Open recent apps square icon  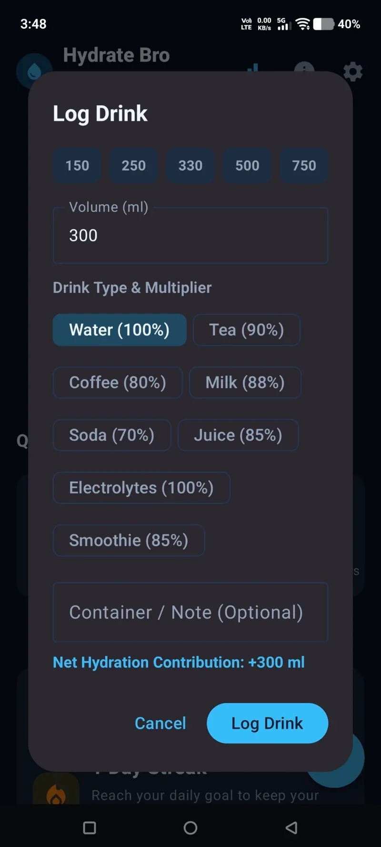tap(90, 828)
